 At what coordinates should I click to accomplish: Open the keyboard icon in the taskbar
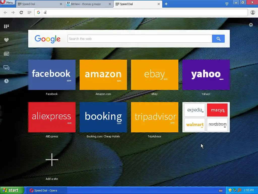tap(221, 190)
